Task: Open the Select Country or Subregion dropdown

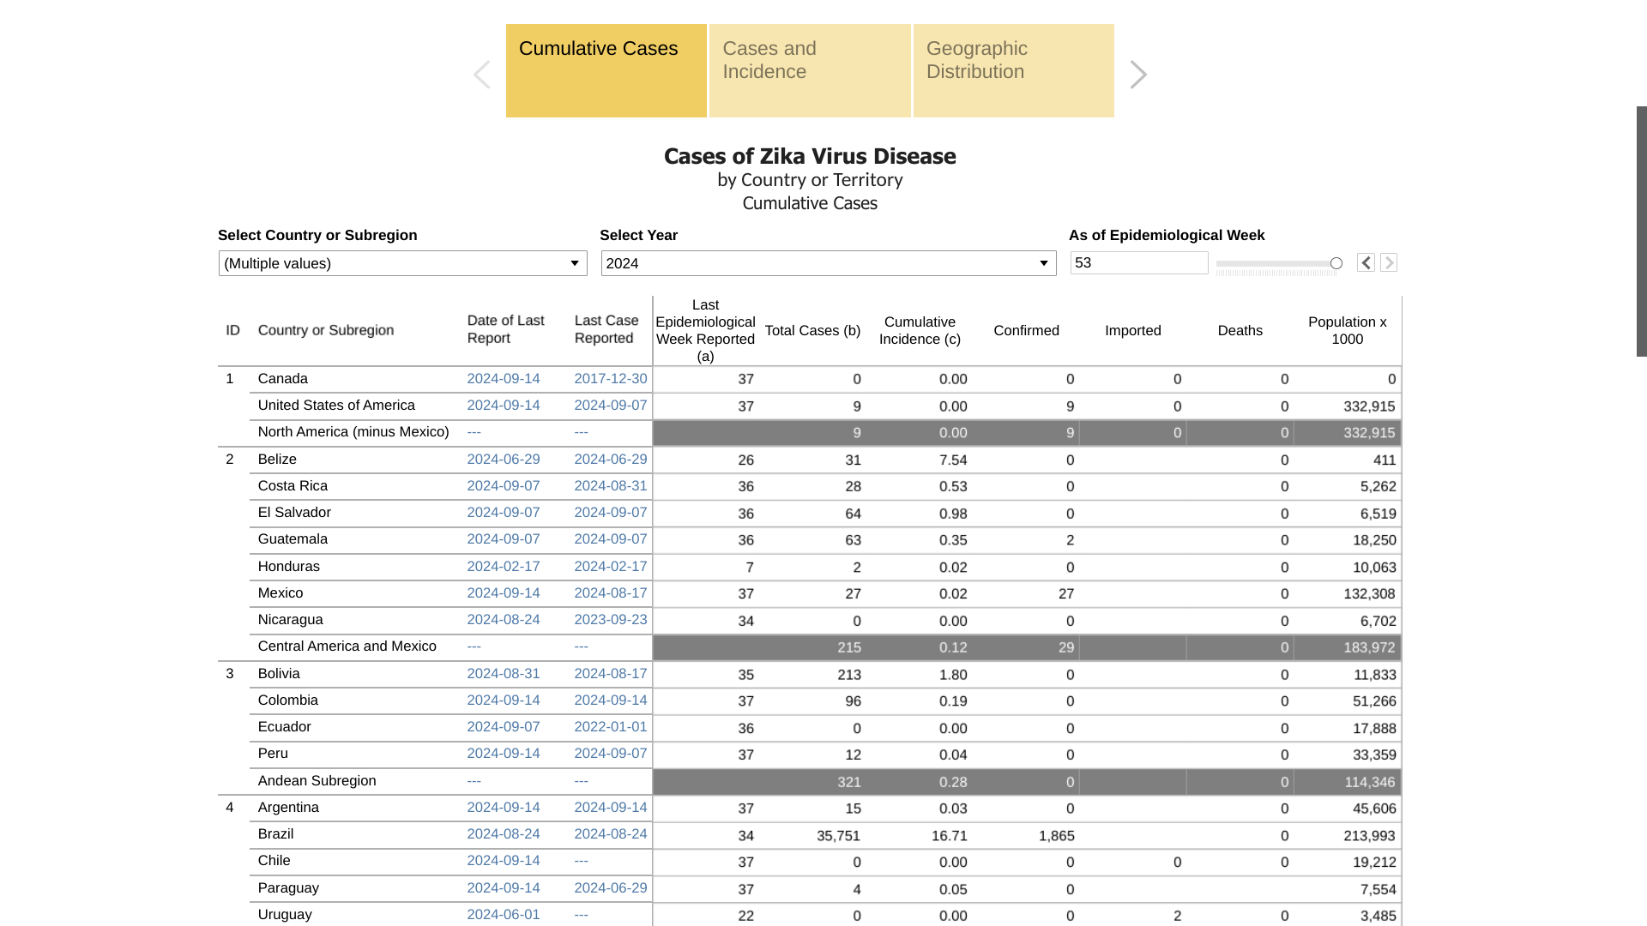Action: (402, 263)
